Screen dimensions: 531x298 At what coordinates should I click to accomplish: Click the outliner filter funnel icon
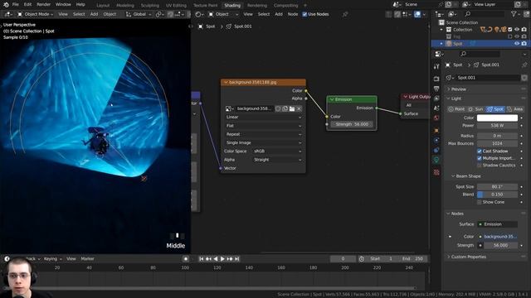[514, 14]
